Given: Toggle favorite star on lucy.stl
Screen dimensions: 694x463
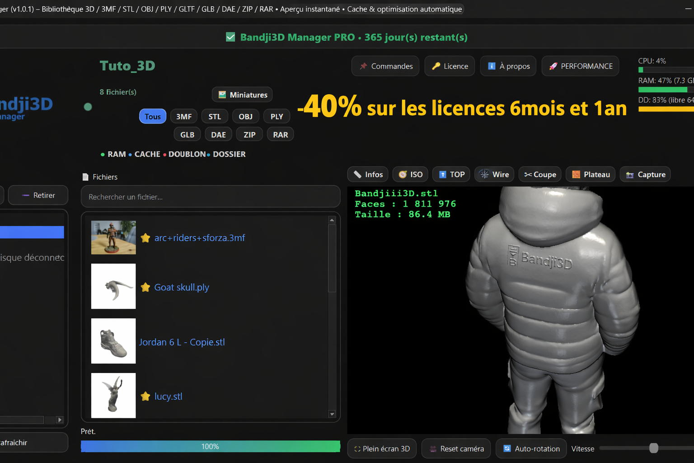Looking at the screenshot, I should pyautogui.click(x=145, y=396).
